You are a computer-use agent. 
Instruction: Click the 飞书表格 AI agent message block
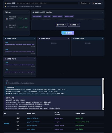point(53,90)
